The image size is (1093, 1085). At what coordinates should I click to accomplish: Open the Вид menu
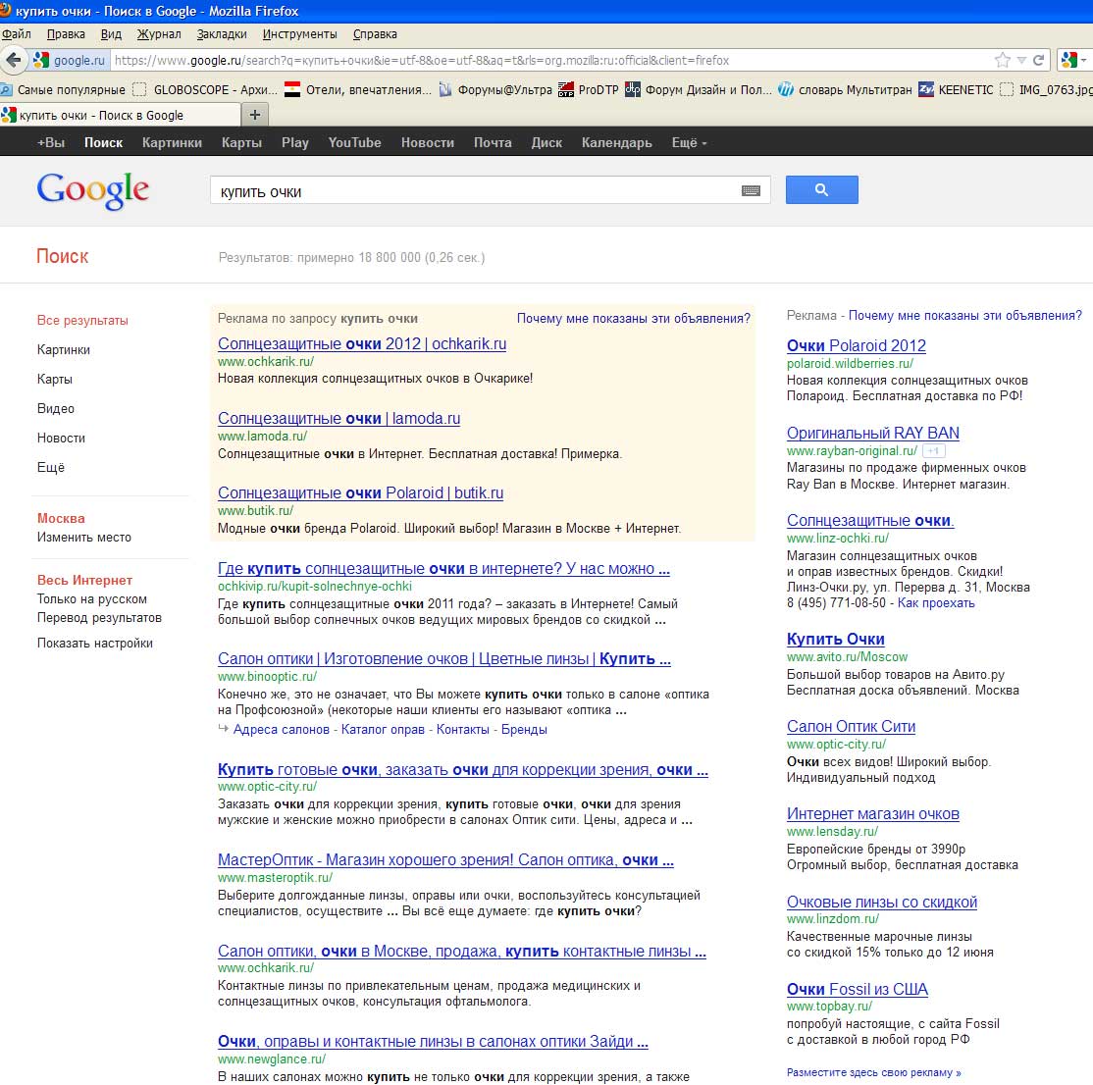click(111, 34)
